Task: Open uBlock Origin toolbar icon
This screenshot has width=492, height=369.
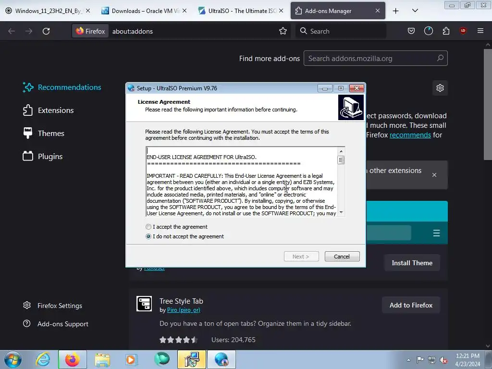Action: click(463, 31)
